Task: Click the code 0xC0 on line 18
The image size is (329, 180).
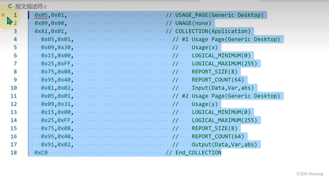Action: click(x=41, y=153)
